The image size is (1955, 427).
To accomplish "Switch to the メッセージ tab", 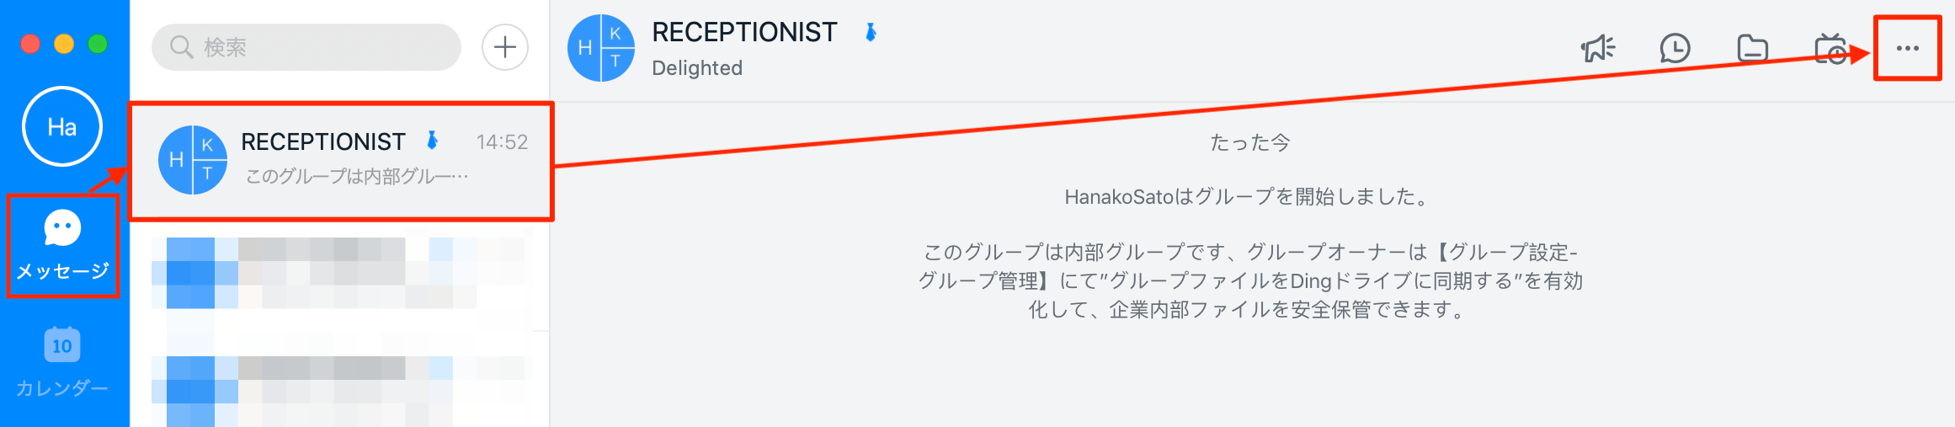I will tap(63, 245).
